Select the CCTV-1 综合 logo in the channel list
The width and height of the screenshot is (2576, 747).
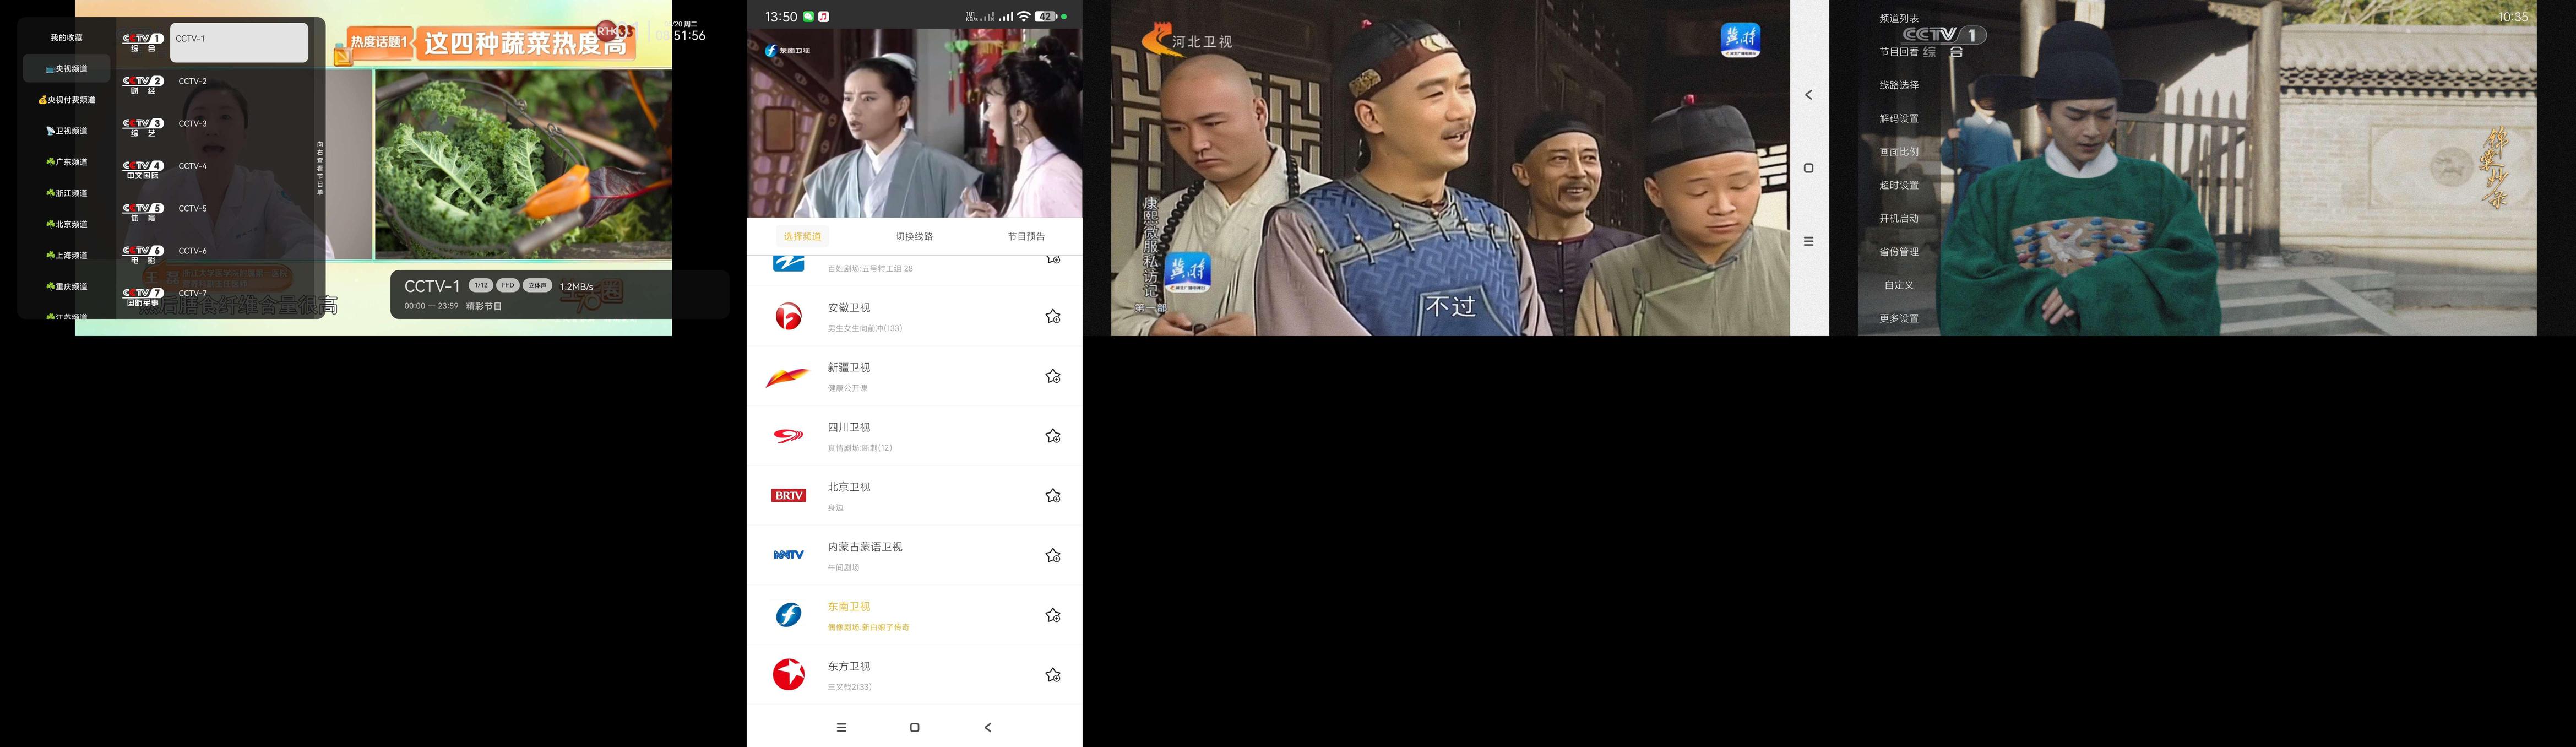[x=142, y=42]
